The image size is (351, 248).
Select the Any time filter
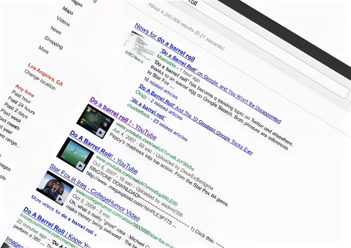pos(25,90)
